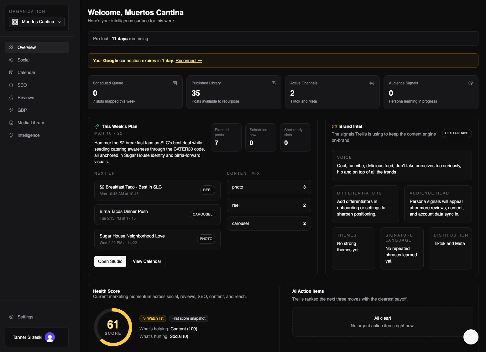This screenshot has width=486, height=352.
Task: Click the Audience Signals icon
Action: pos(471,83)
